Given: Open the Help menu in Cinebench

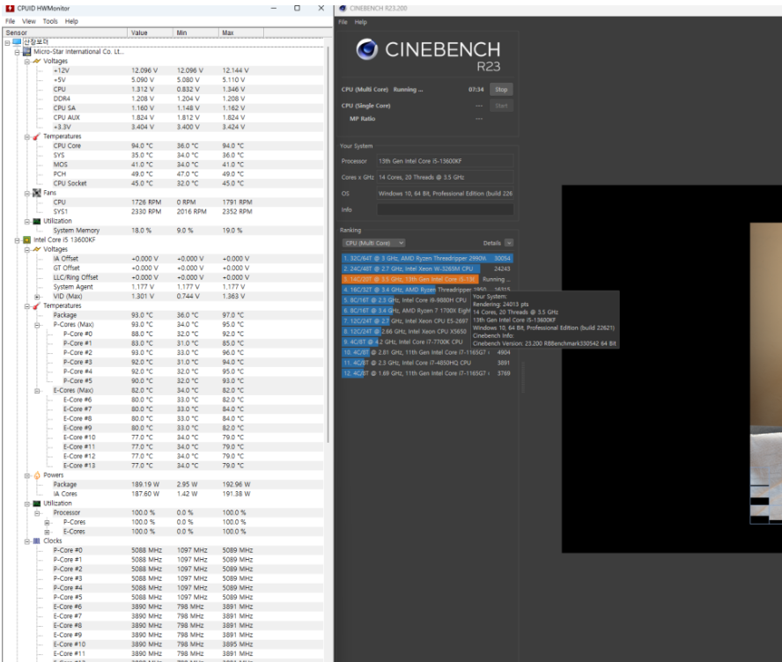Looking at the screenshot, I should (x=360, y=22).
